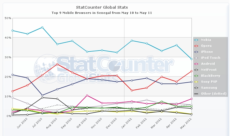Screen dimensions: 232x136
Task: Click the Nokia legend marker icon
Action: (x=197, y=40)
